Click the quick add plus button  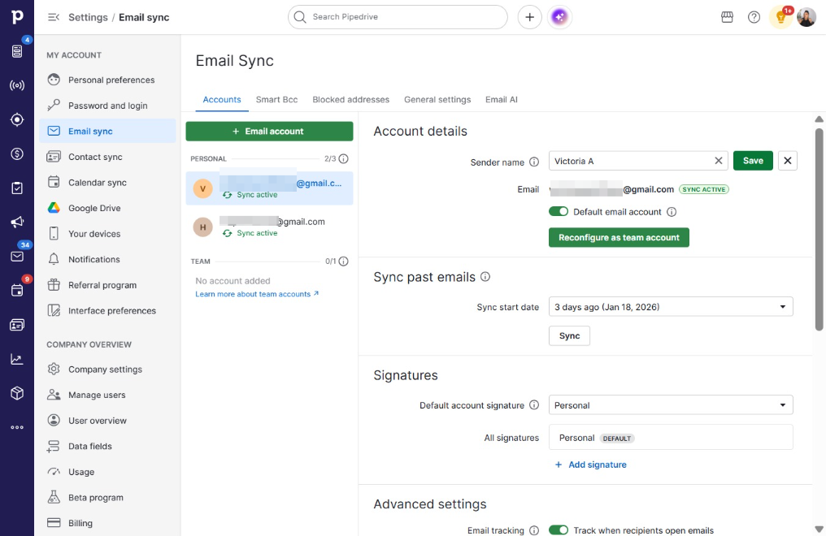click(x=529, y=17)
